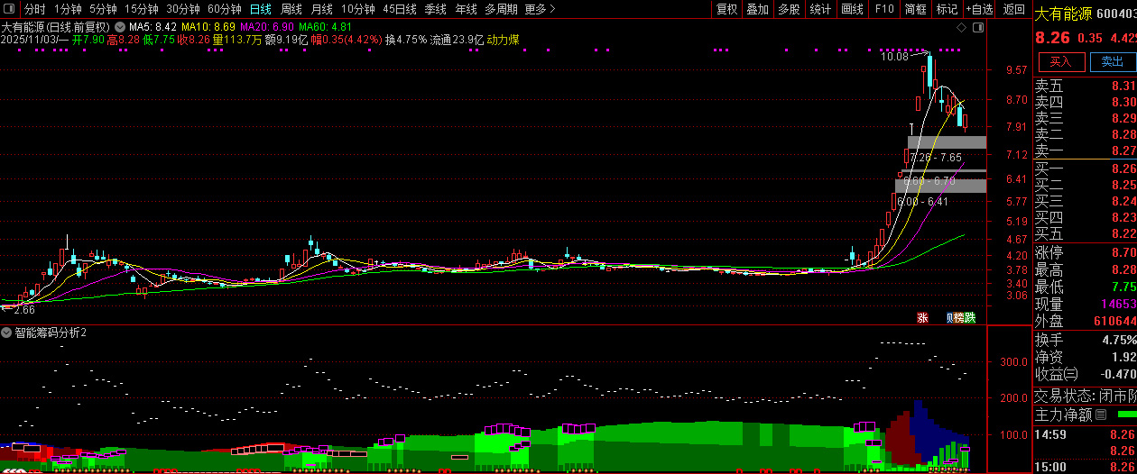
Task: Open the 主力净额 list icon
Action: [1099, 415]
